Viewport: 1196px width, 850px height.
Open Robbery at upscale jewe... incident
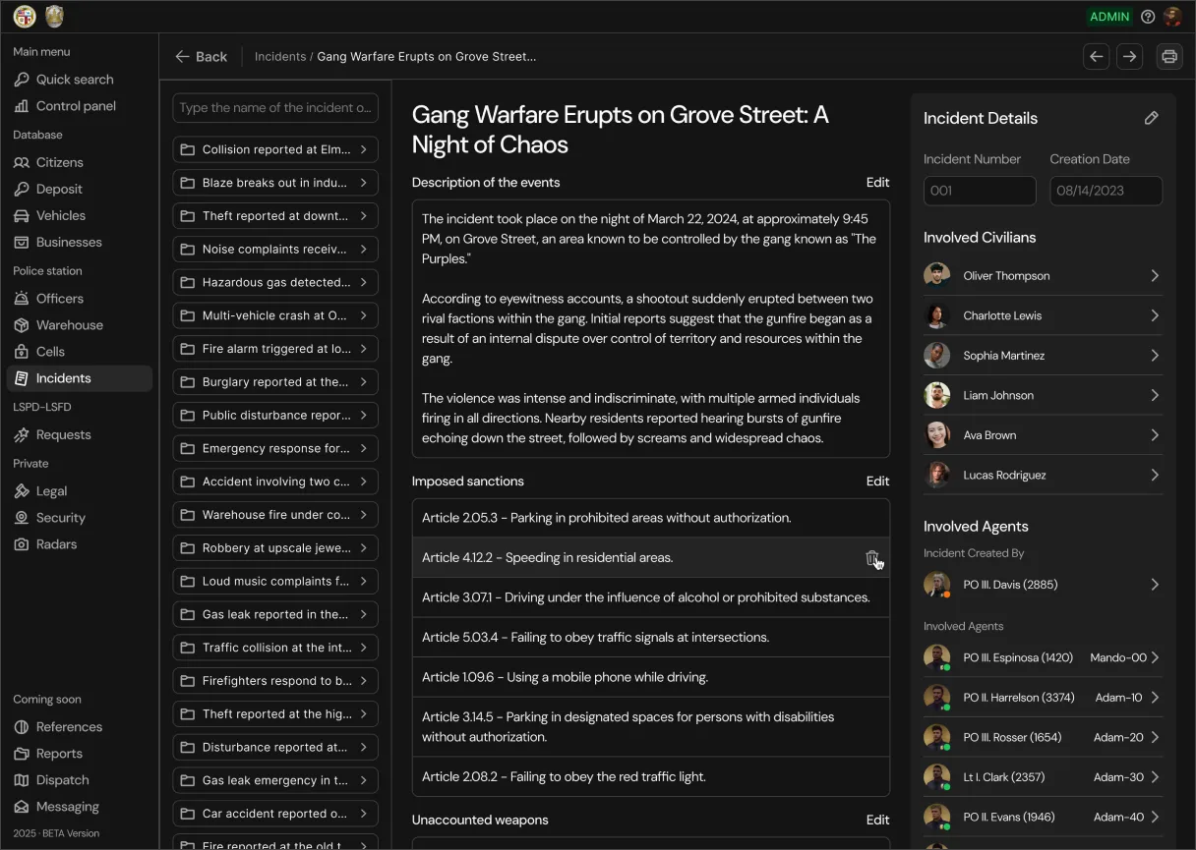[x=275, y=548]
